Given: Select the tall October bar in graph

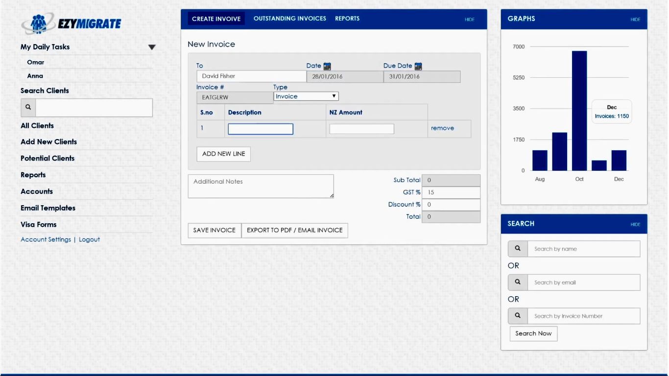Looking at the screenshot, I should pos(579,111).
